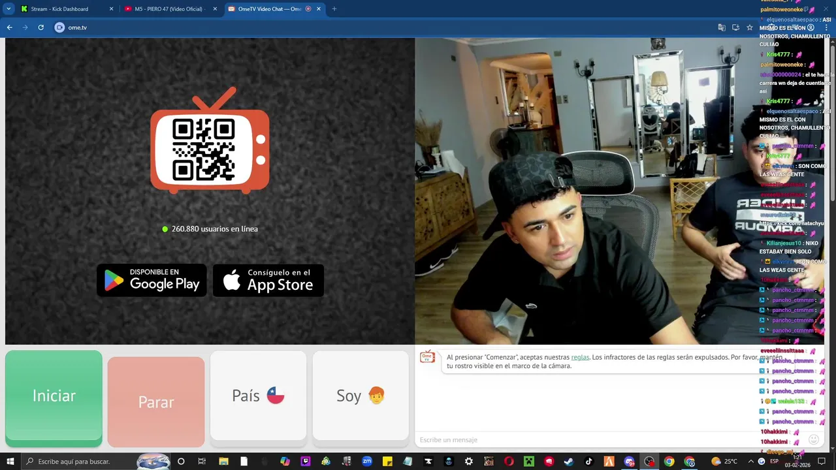Click the kick.com/natachyu link in chat
The image size is (836, 470).
pyautogui.click(x=792, y=223)
